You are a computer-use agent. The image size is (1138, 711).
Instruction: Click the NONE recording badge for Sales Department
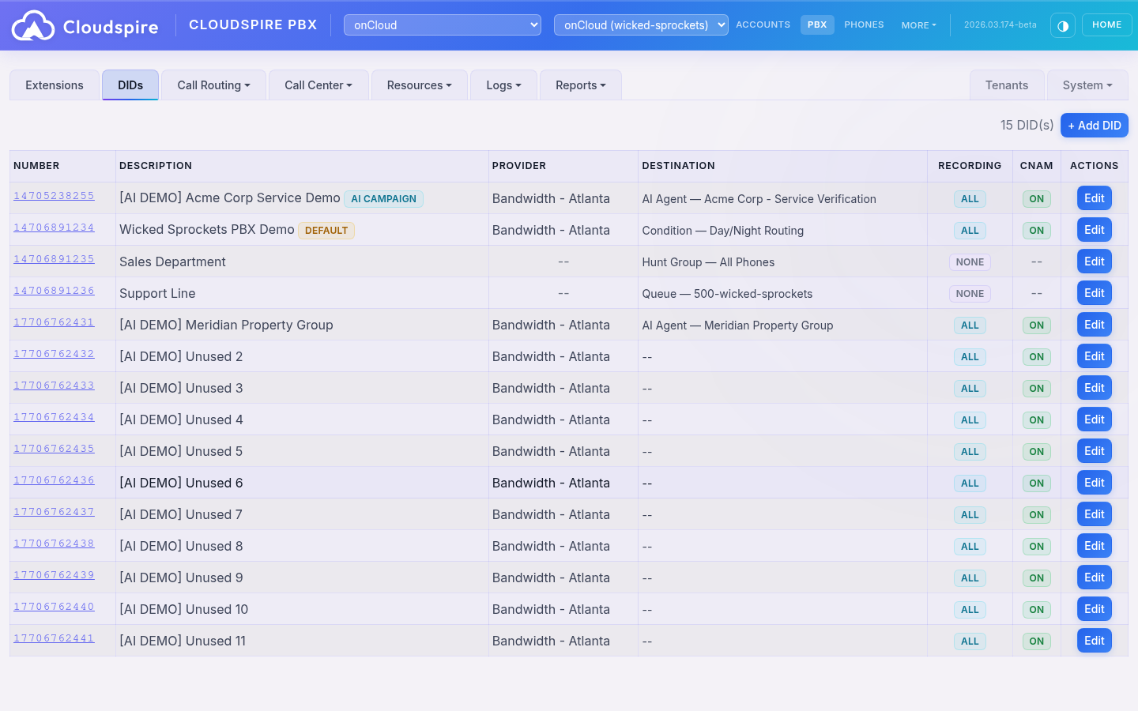pyautogui.click(x=970, y=261)
